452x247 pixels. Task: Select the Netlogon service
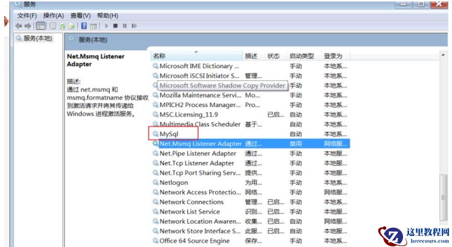(x=251, y=182)
